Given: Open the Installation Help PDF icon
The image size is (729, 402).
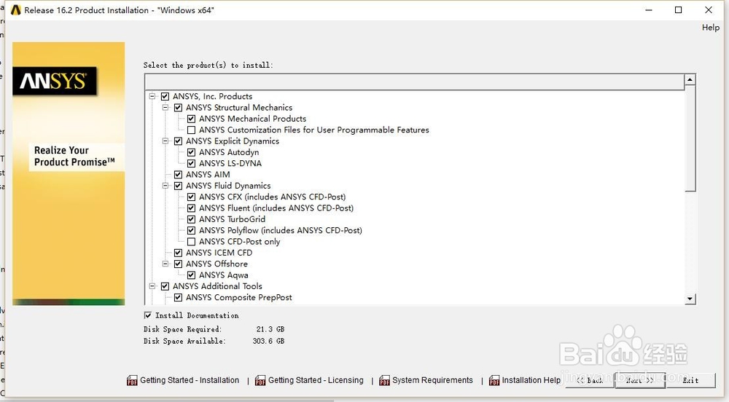Looking at the screenshot, I should (494, 381).
